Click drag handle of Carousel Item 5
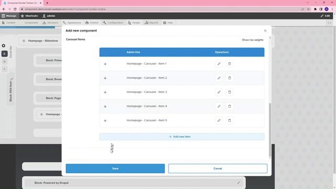 (105, 120)
